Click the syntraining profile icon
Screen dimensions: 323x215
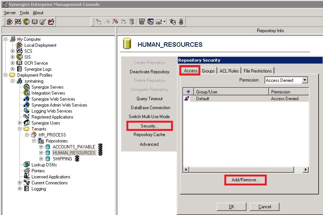click(x=20, y=81)
